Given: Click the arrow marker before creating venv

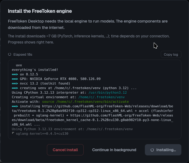Looking at the screenshot, I should (15, 88).
